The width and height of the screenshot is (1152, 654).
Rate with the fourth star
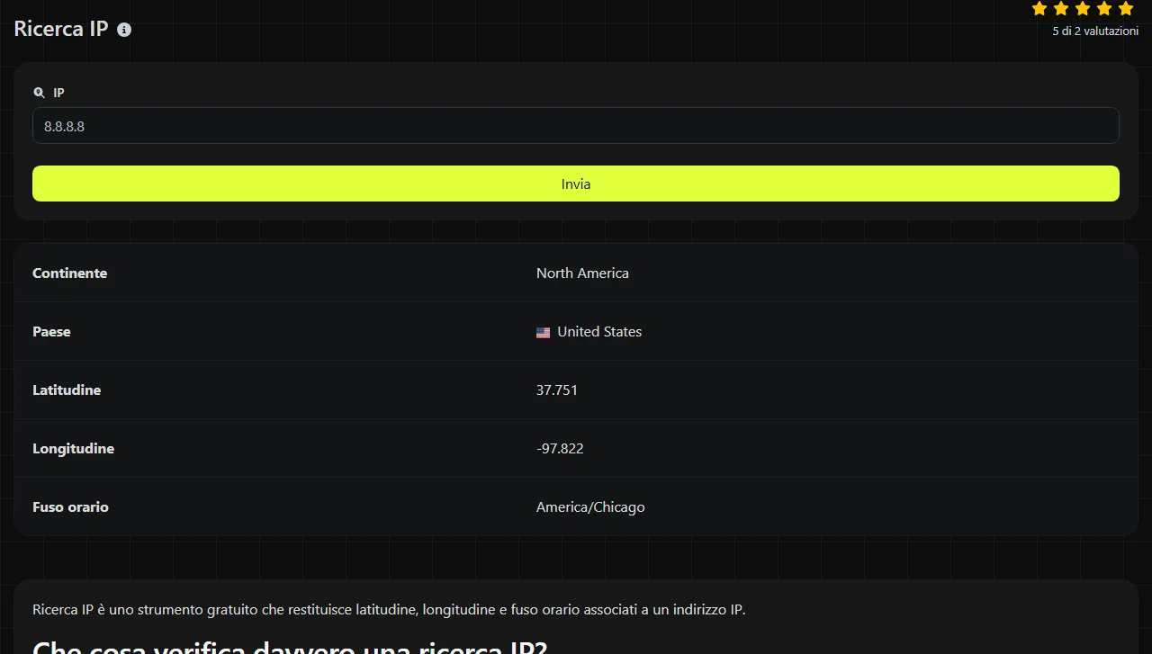click(1104, 9)
